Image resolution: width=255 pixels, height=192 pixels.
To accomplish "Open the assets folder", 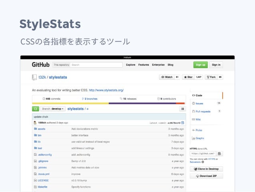I will [x=42, y=129].
